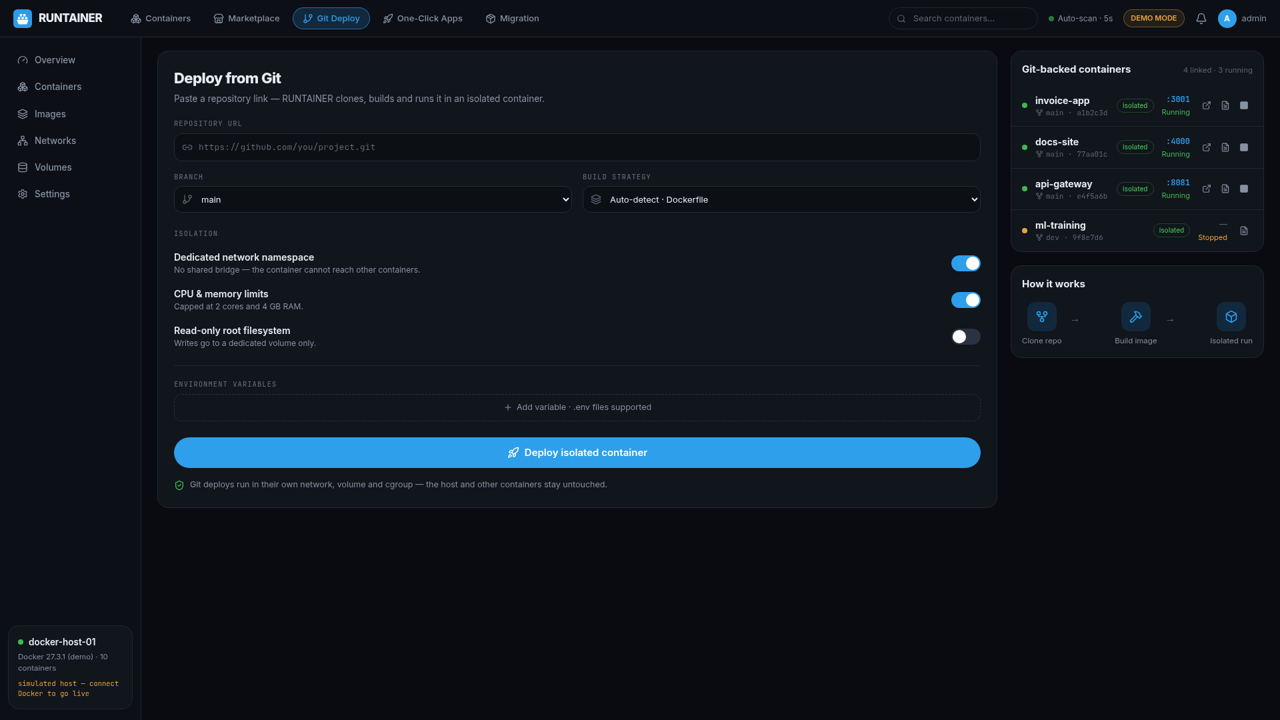Stop the api-gateway container
1280x720 pixels.
point(1244,189)
